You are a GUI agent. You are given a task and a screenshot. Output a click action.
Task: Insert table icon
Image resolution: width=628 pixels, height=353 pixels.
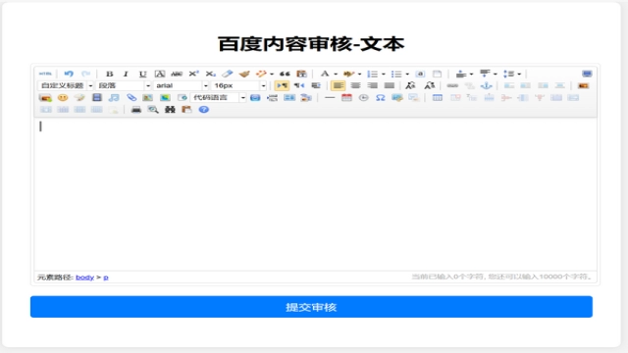coord(438,98)
